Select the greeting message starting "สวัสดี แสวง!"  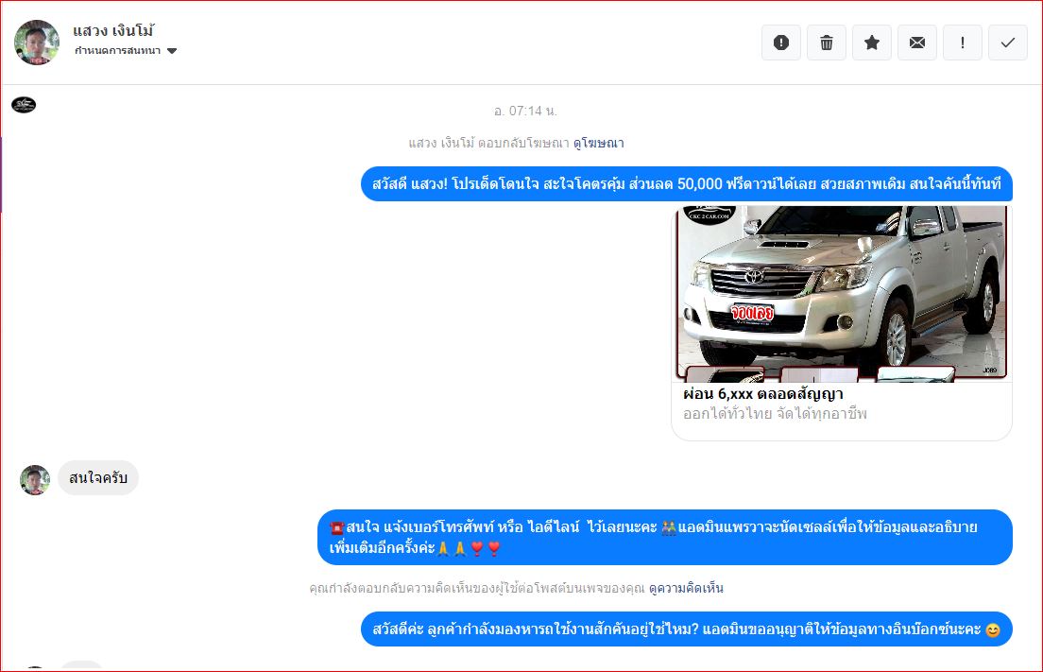point(686,183)
